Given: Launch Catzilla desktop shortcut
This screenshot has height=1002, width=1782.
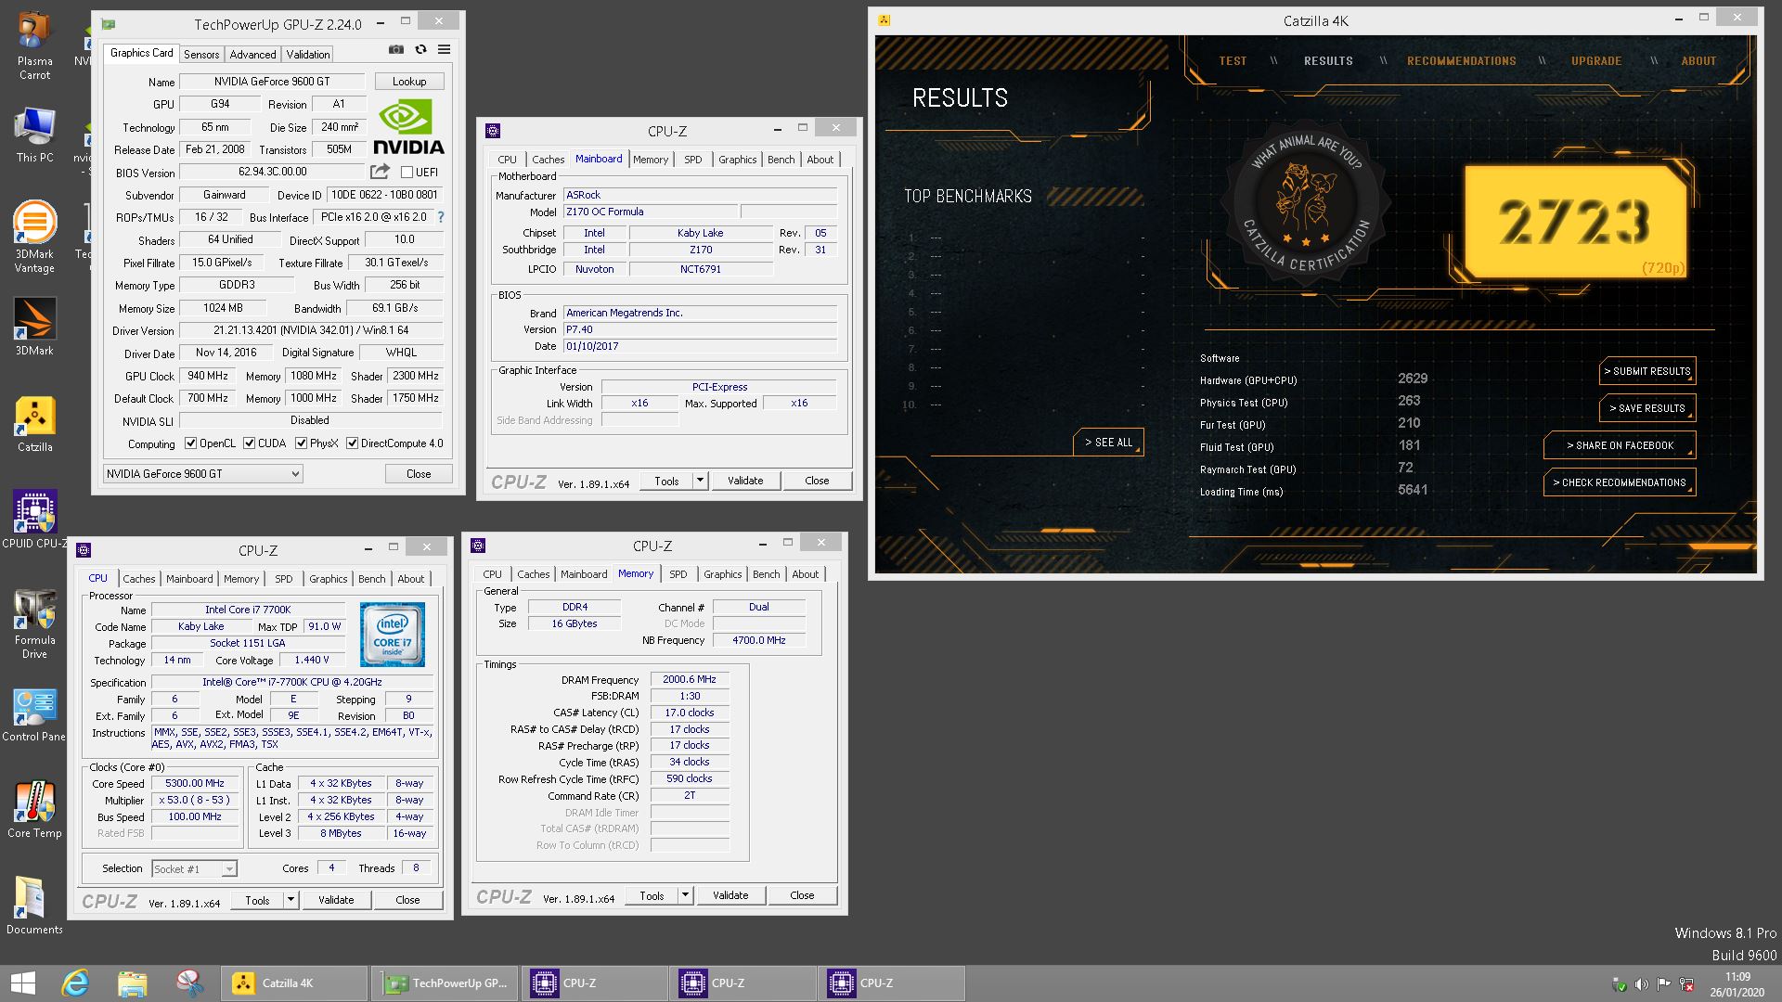Looking at the screenshot, I should click(34, 424).
